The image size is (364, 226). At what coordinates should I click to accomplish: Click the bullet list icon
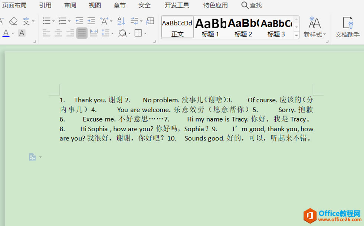point(46,21)
